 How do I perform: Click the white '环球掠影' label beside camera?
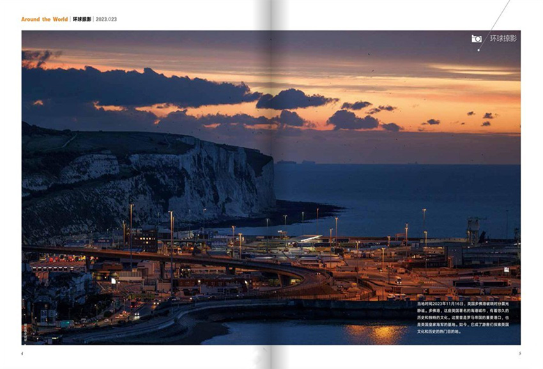[503, 39]
